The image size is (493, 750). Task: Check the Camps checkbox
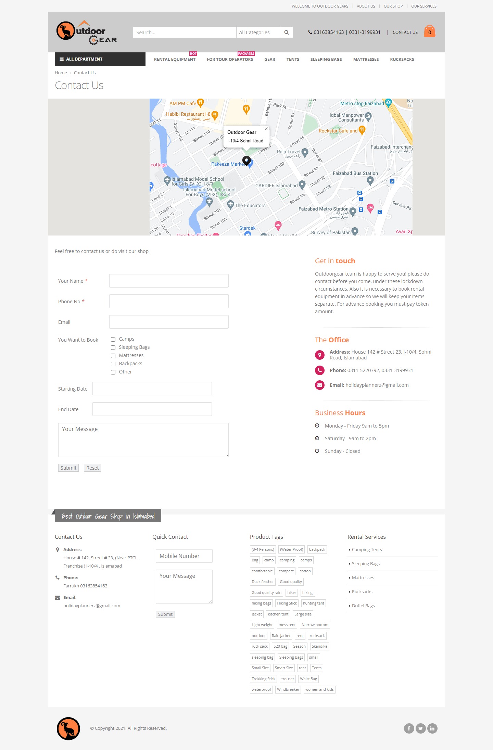pyautogui.click(x=113, y=339)
